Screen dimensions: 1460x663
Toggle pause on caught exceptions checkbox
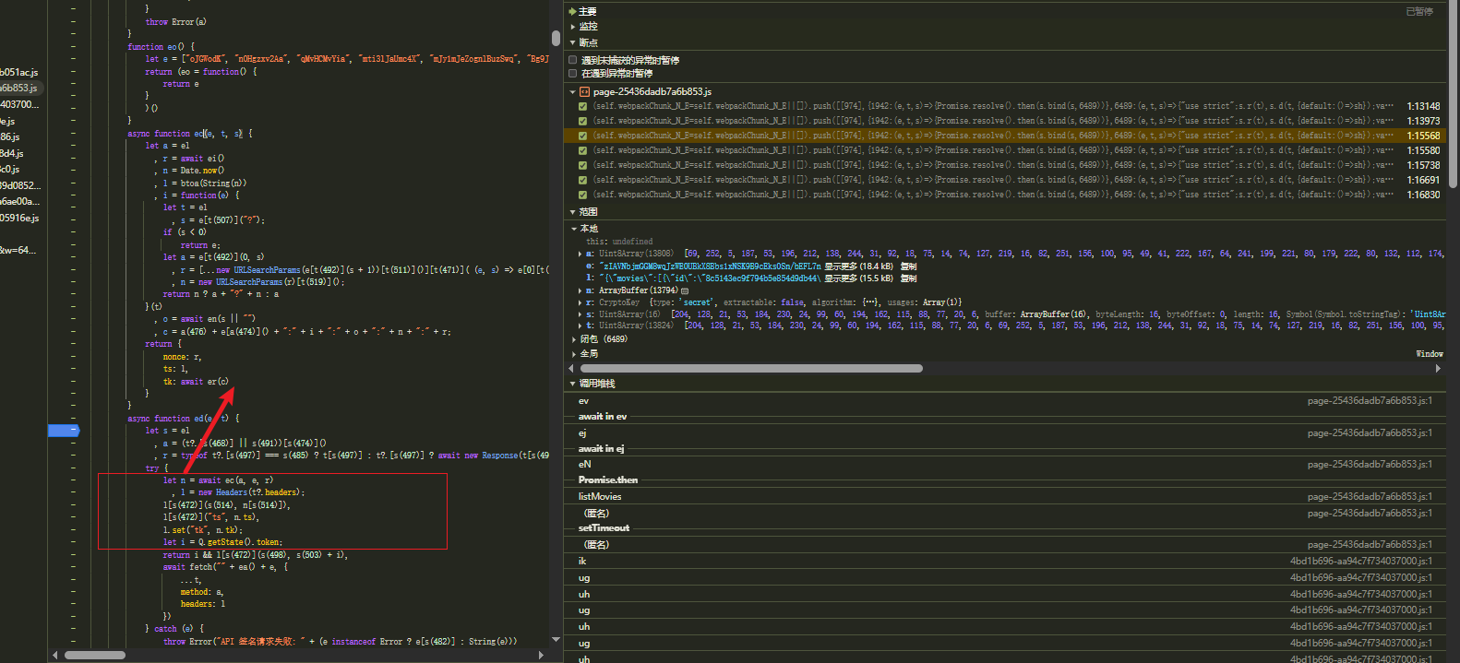point(573,73)
